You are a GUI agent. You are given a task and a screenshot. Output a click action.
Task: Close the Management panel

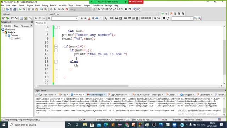coord(32,22)
